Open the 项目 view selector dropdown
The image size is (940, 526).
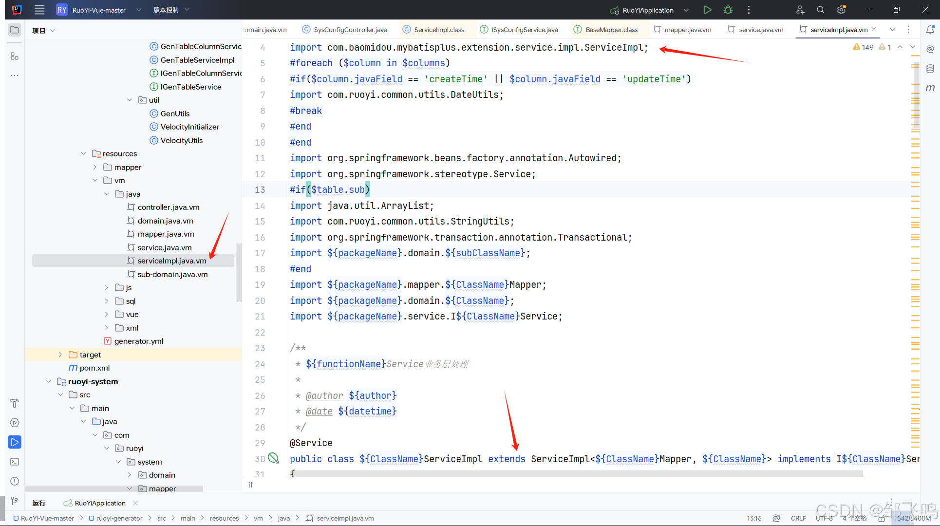pos(43,30)
